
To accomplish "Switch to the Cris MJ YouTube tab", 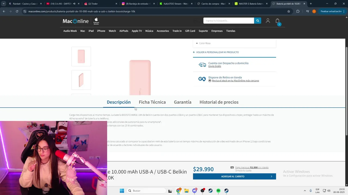I will click(x=63, y=4).
